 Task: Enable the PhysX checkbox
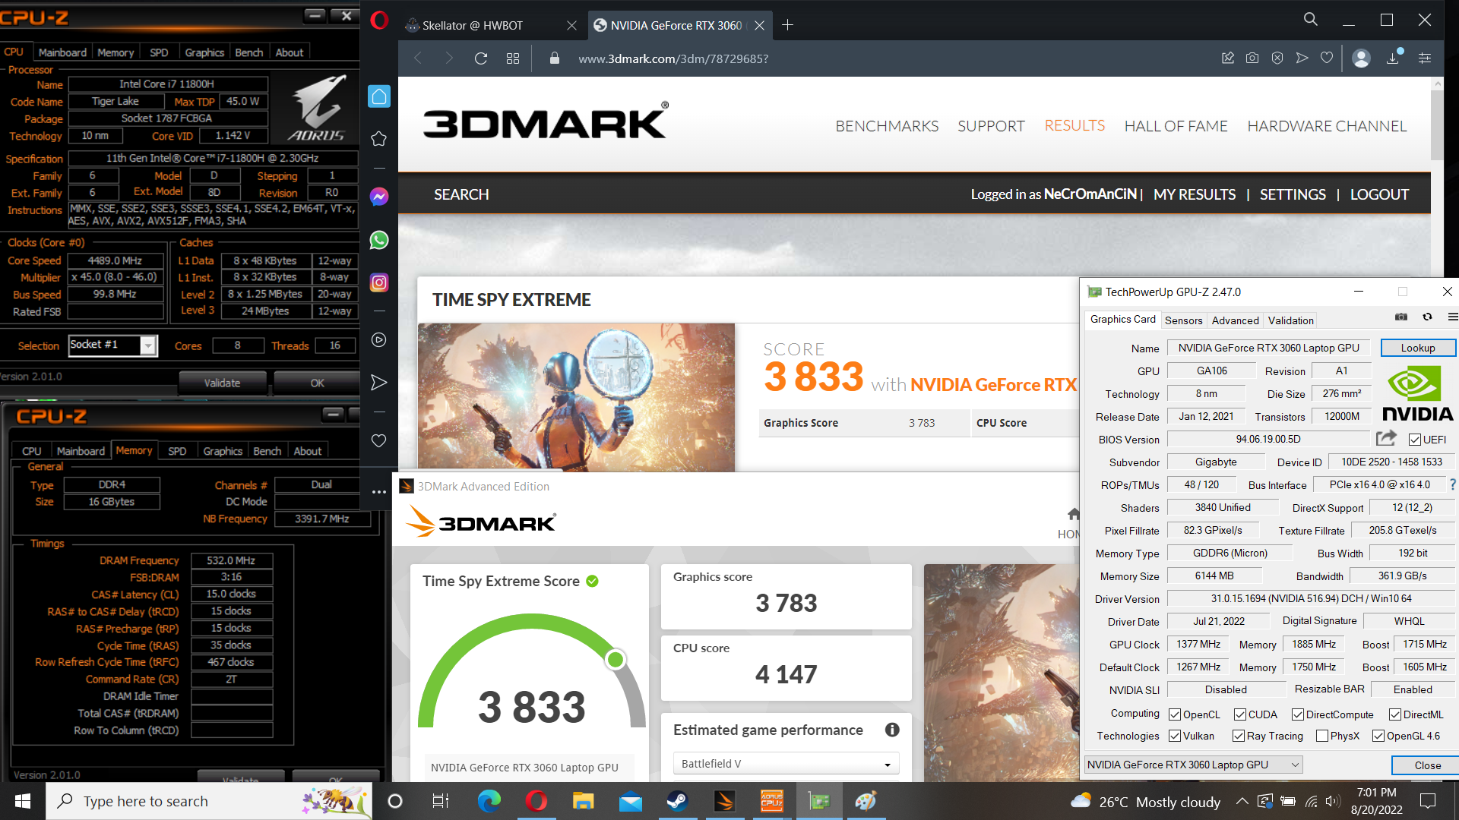1322,736
